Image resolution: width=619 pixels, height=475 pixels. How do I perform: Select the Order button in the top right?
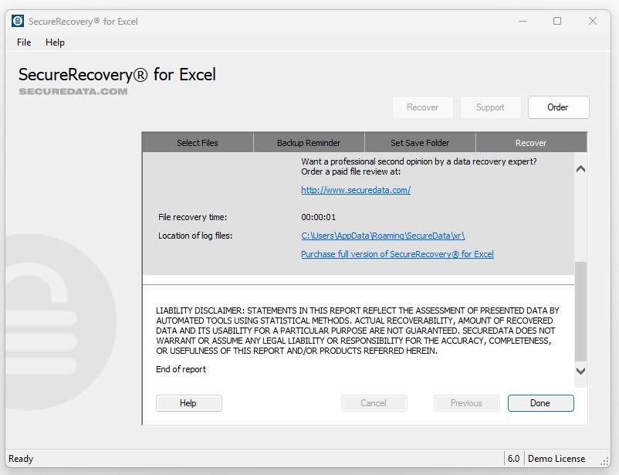(x=558, y=107)
